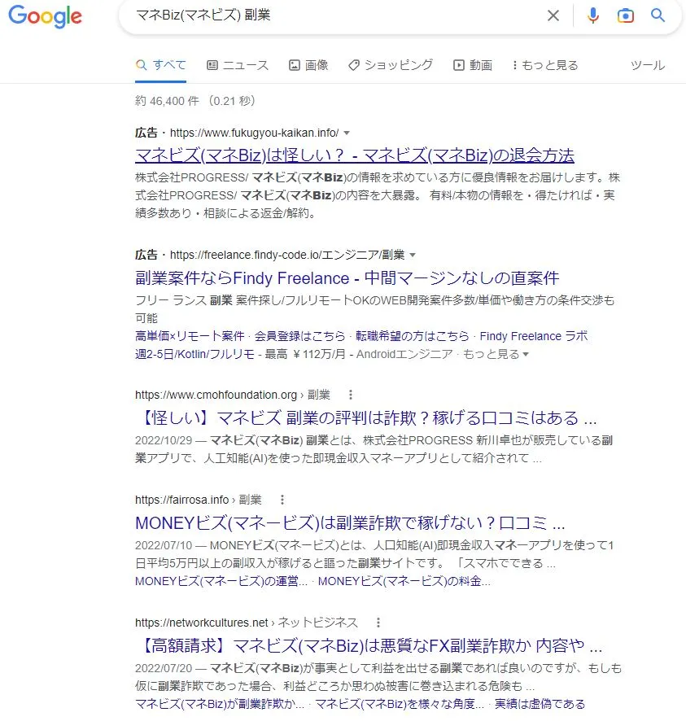Click into the search query input field
This screenshot has height=721, width=686.
click(326, 15)
